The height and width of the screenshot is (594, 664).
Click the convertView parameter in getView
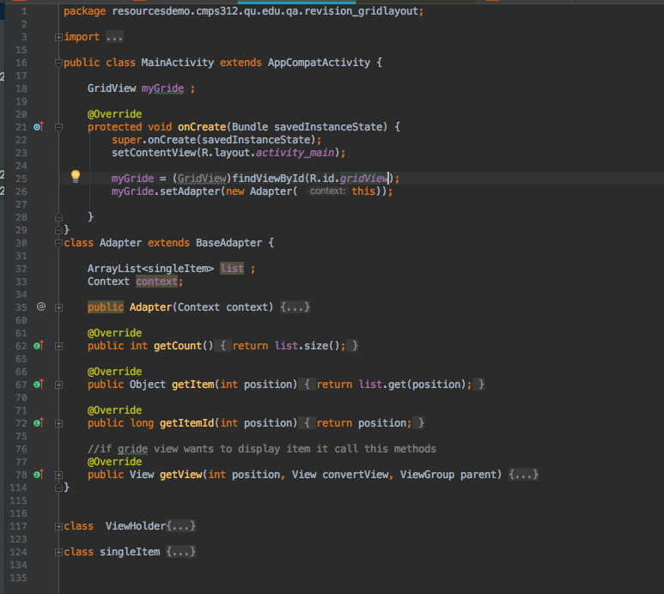tap(355, 475)
